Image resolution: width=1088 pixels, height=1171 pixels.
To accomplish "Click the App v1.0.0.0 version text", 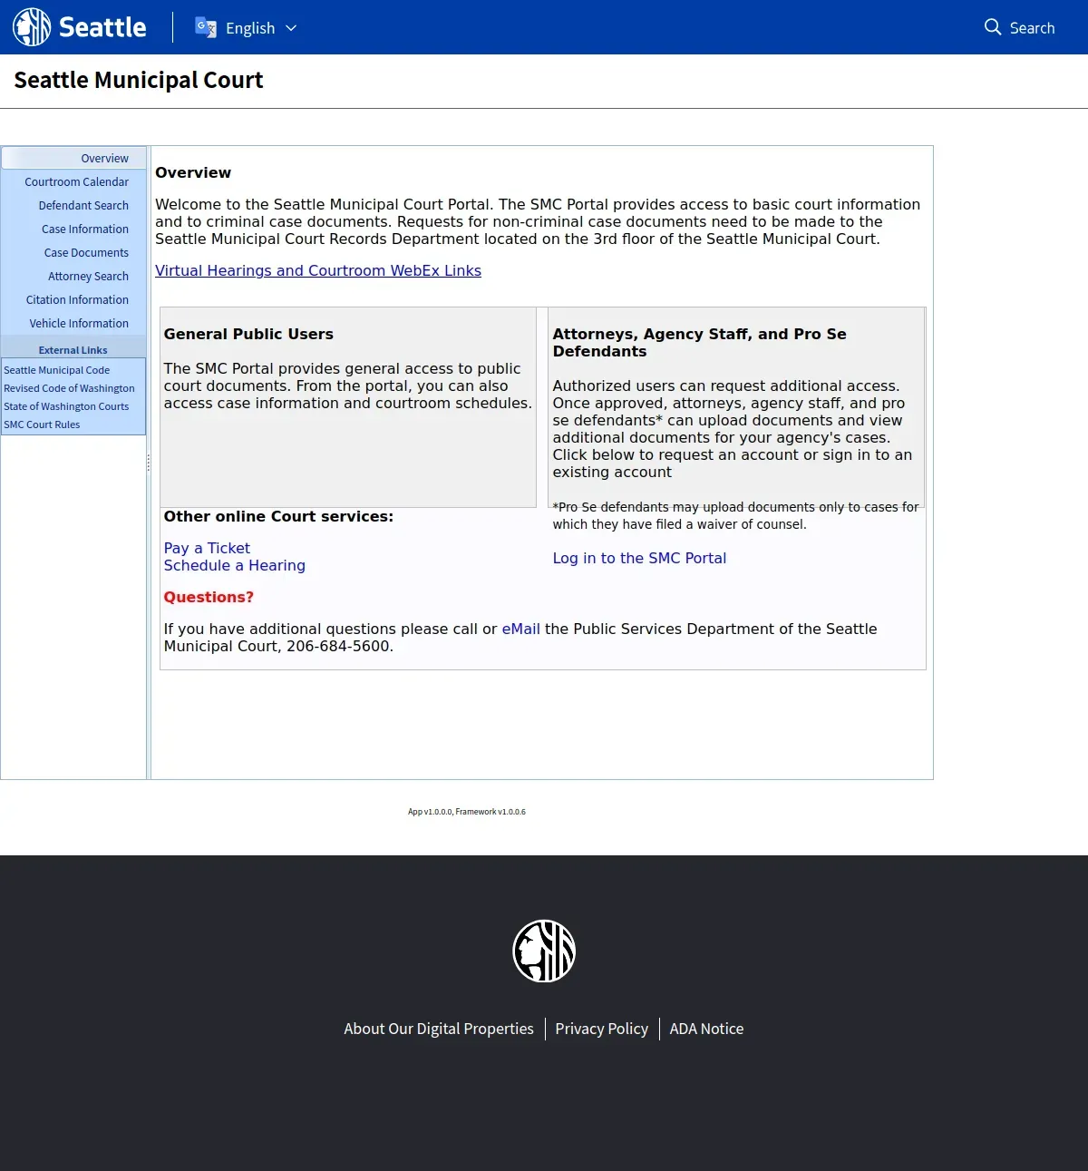I will point(466,812).
